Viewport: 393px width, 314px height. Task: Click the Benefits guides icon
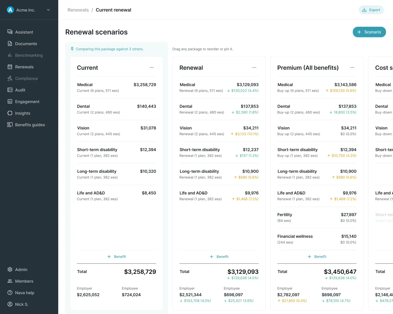pos(10,124)
